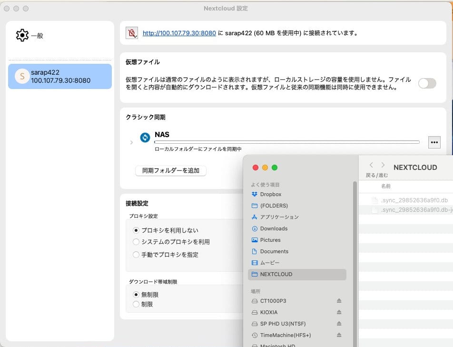Open the NAS folder three-dots menu
This screenshot has height=347, width=453.
[x=434, y=142]
